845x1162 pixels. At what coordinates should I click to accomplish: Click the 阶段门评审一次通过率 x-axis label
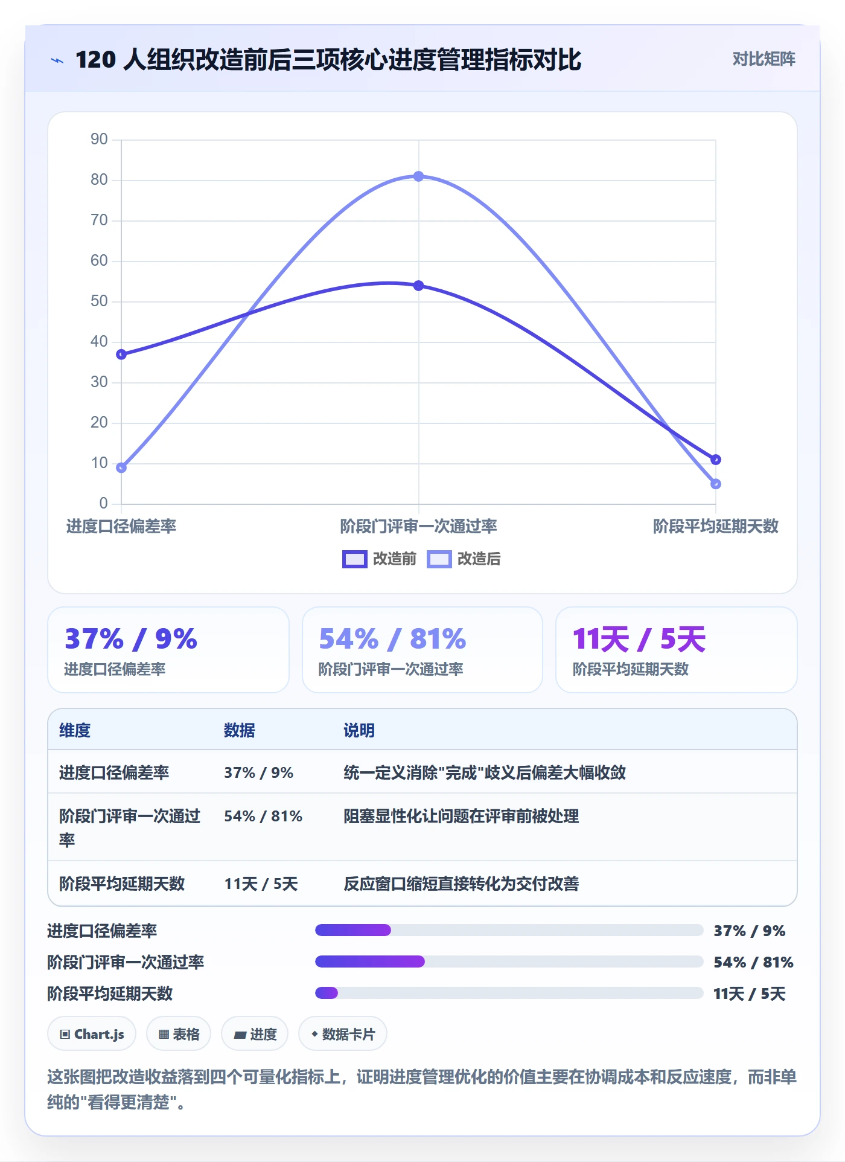[x=418, y=527]
